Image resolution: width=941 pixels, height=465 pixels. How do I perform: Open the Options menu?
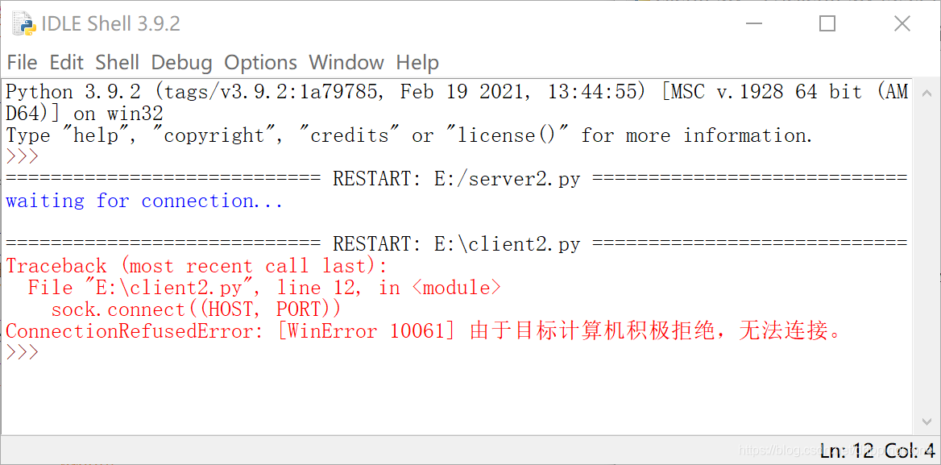[x=259, y=62]
